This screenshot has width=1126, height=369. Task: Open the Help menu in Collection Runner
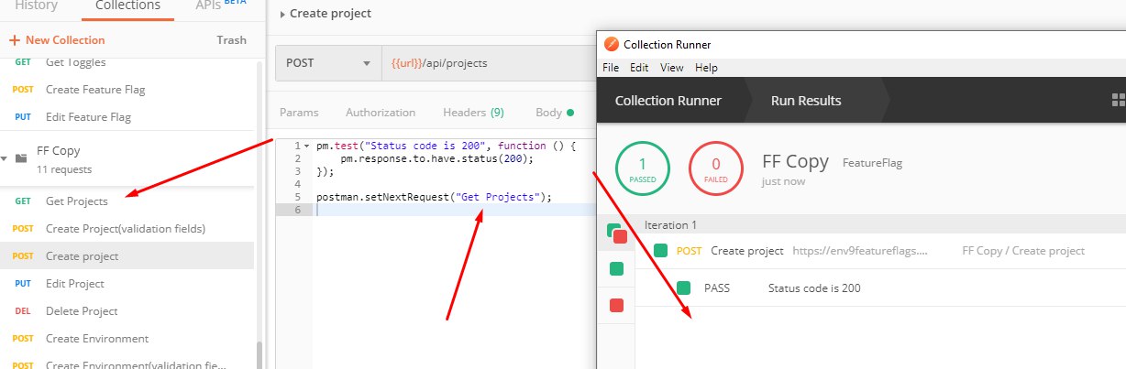tap(706, 68)
